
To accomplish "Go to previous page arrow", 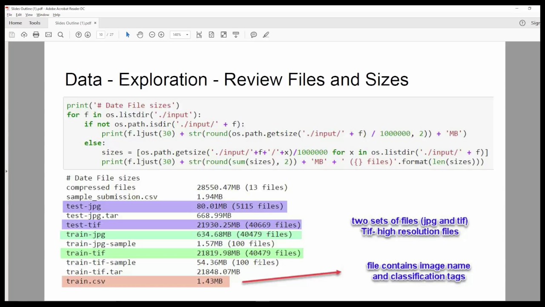I will (78, 35).
